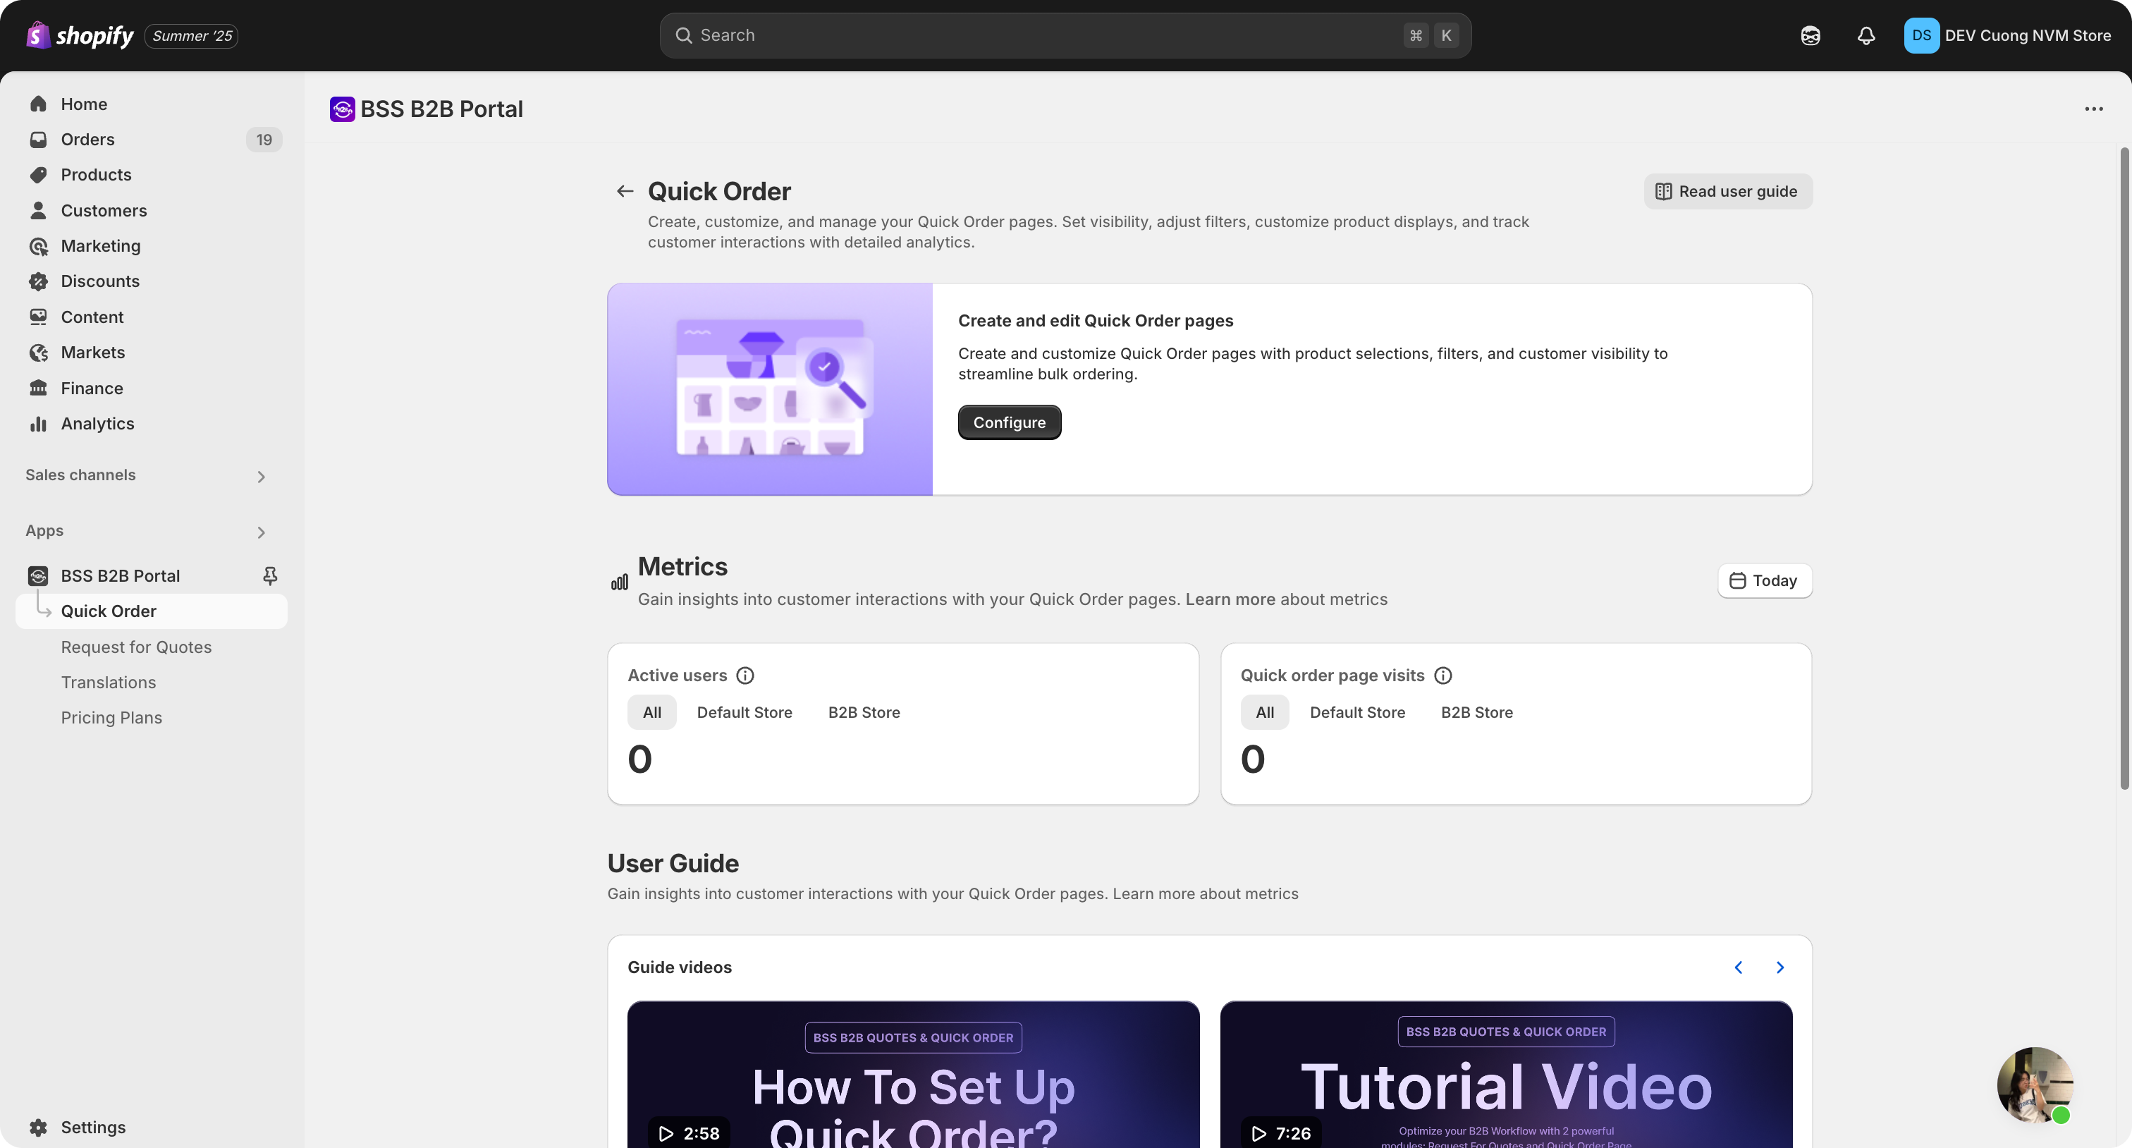Screen dimensions: 2132x1148
Task: Open the Sidekick assistant icon
Action: click(1810, 35)
